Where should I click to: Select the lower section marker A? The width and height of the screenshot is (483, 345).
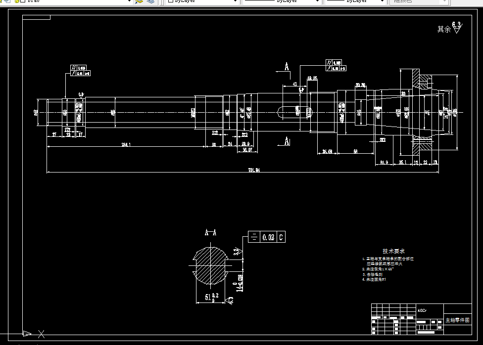pos(287,141)
